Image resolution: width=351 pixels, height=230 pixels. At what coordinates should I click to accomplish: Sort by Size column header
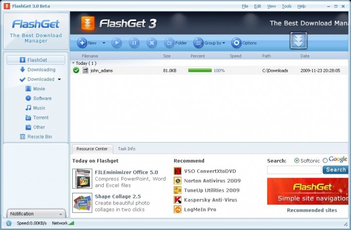pos(167,56)
